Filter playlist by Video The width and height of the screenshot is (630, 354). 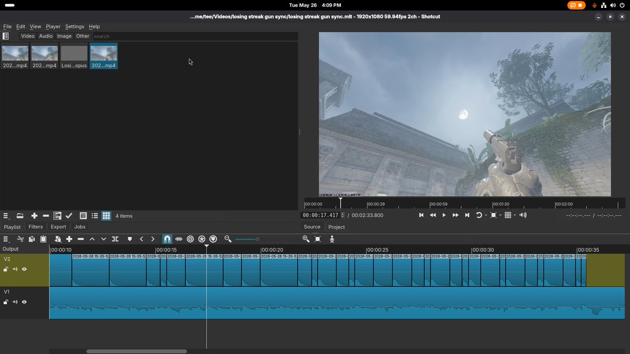click(x=28, y=36)
